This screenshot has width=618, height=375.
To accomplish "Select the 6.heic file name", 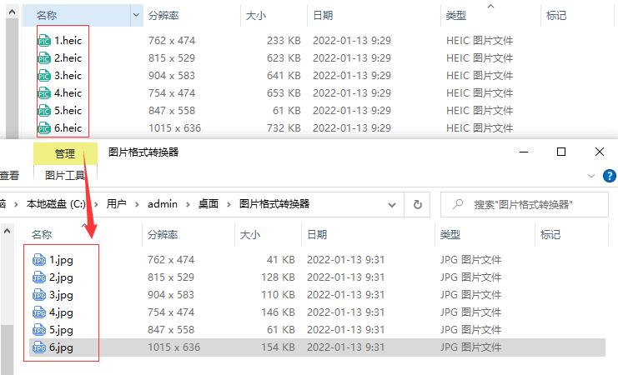I will tap(68, 128).
